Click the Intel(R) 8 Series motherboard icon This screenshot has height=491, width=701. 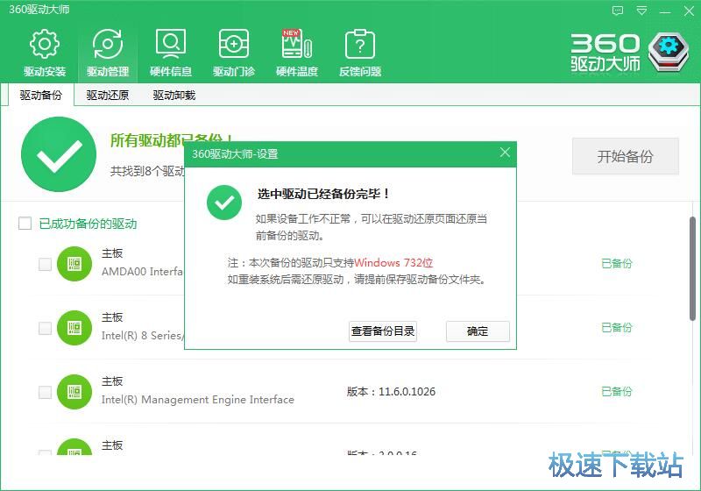74,328
